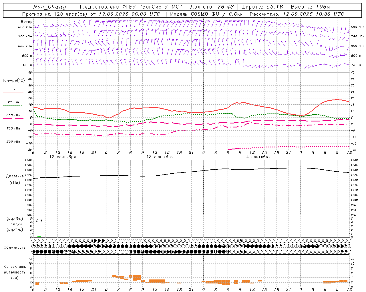366x292 pixels.
Task: Click the green precipitation bar
Action: [39, 237]
